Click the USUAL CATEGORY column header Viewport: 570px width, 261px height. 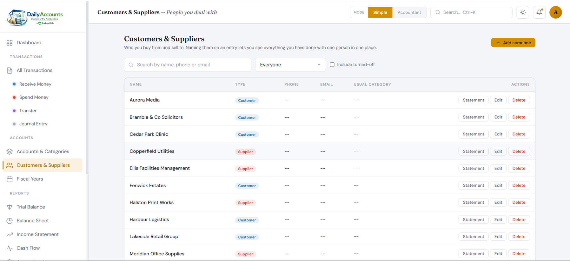click(372, 84)
